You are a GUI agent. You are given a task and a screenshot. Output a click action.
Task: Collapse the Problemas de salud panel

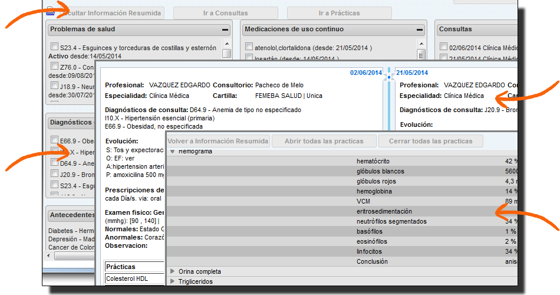[225, 29]
